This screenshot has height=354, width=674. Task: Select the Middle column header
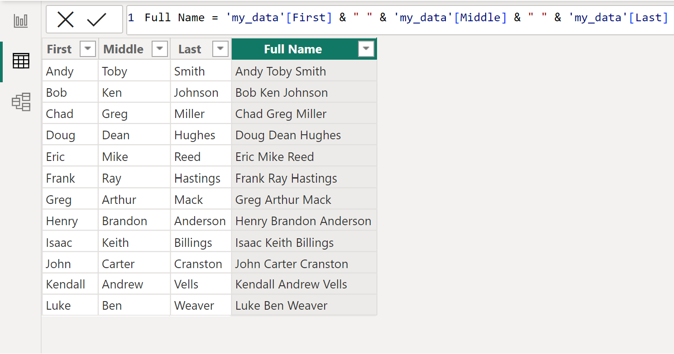(134, 49)
